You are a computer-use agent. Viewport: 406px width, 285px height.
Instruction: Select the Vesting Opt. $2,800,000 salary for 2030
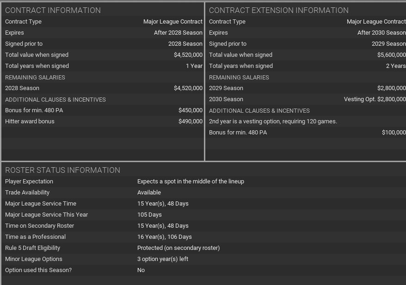pyautogui.click(x=375, y=99)
